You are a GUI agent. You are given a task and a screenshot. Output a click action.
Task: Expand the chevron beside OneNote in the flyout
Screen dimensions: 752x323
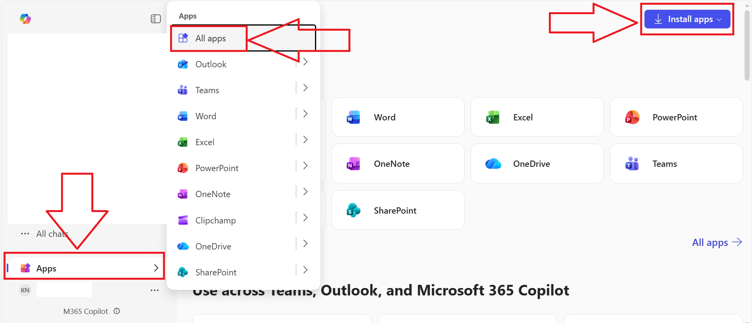[306, 192]
